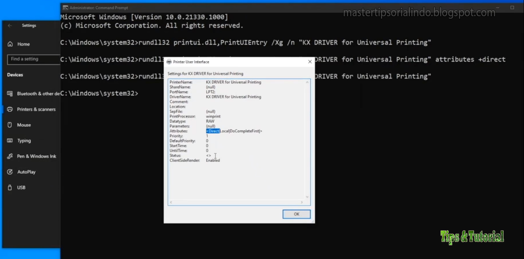Click the down arrow of the dialog scrollbar
Image resolution: width=524 pixels, height=259 pixels.
click(x=307, y=197)
